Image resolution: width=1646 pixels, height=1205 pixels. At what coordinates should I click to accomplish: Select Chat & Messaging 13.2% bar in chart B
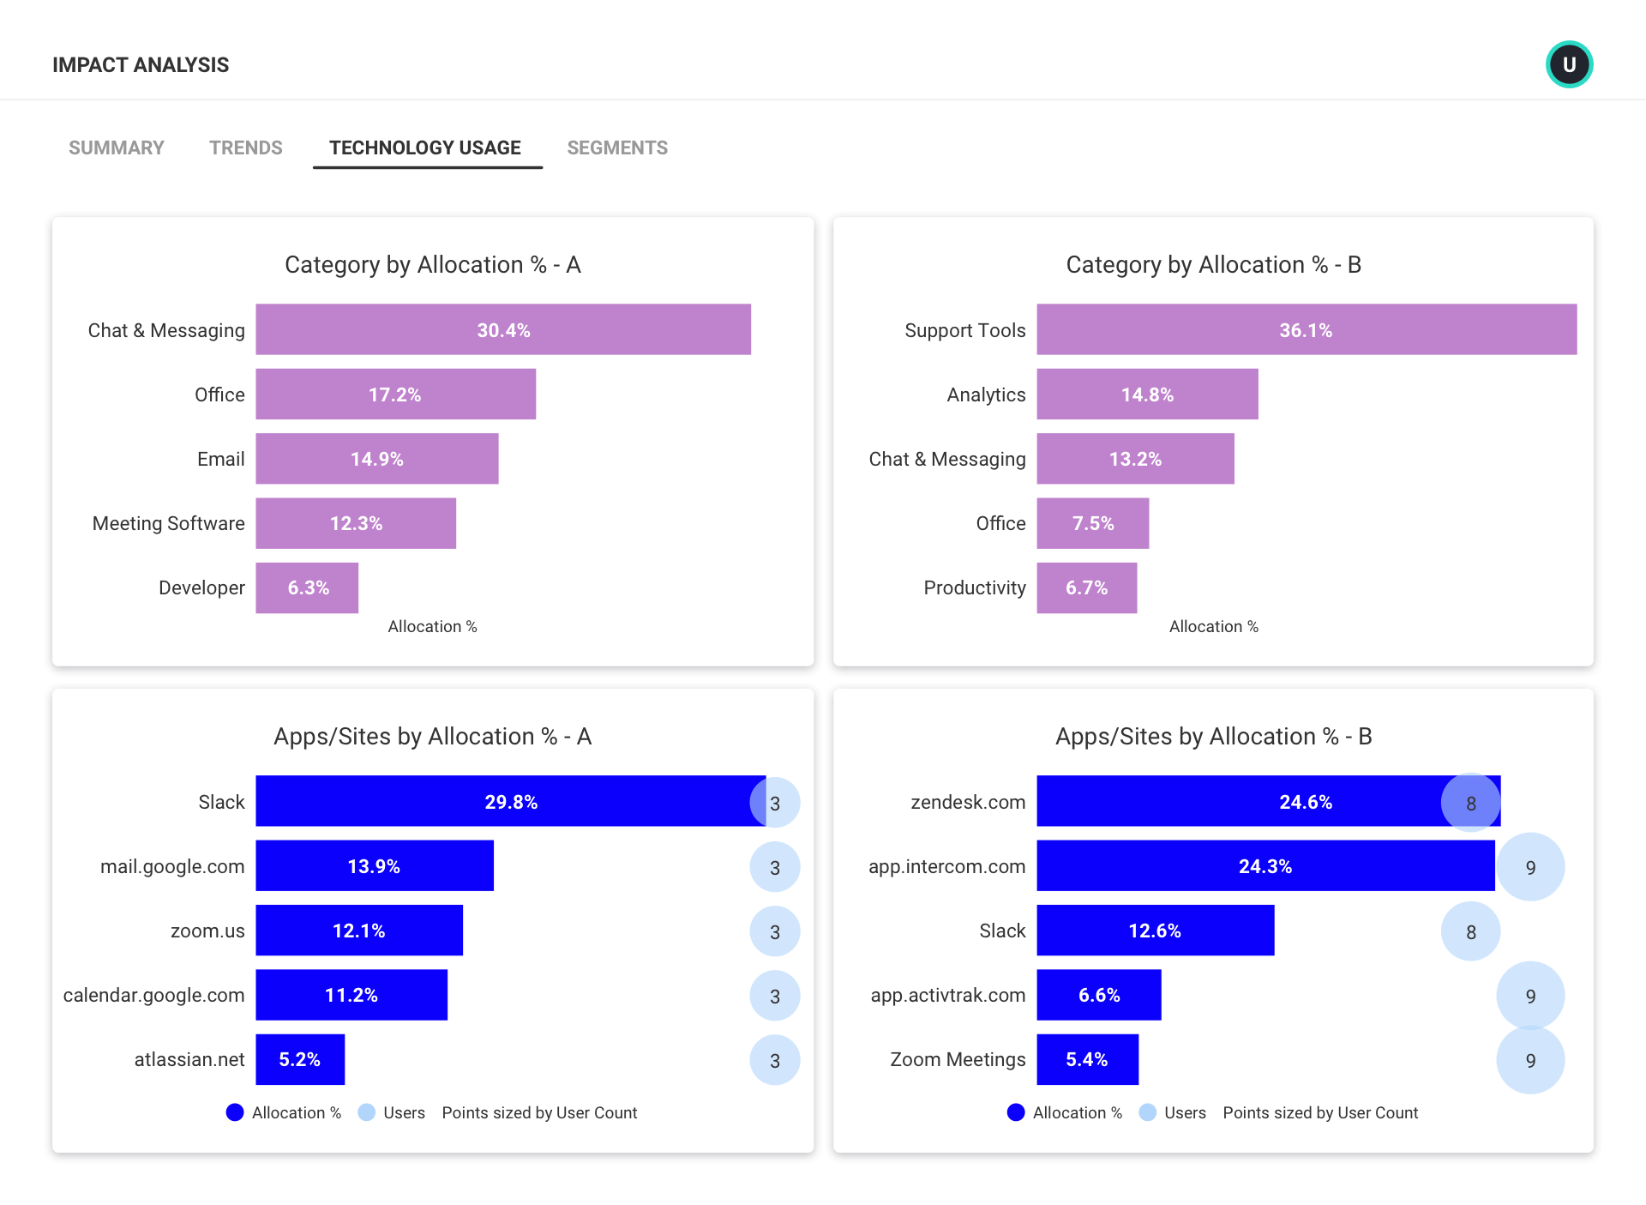point(1135,458)
